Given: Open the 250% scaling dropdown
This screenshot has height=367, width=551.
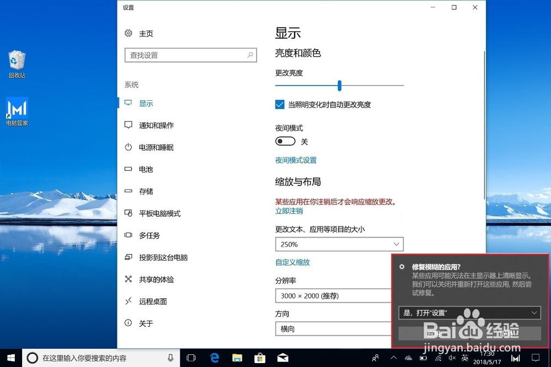Looking at the screenshot, I should click(x=339, y=244).
